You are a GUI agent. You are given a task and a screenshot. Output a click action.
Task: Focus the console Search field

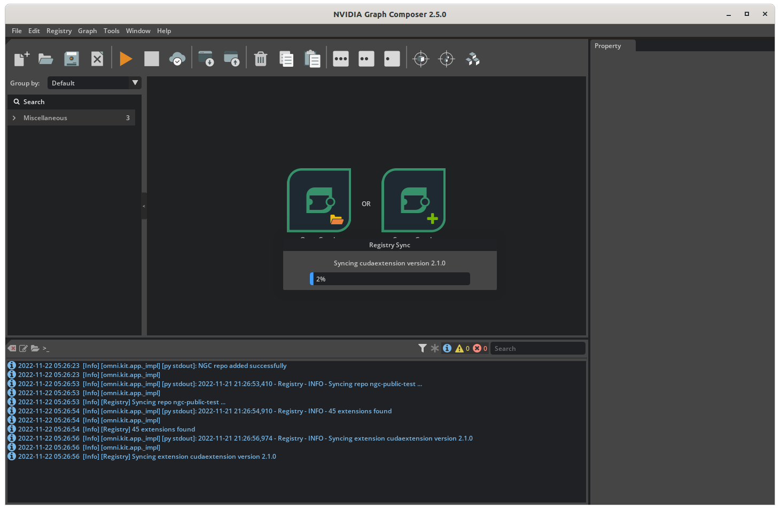tap(537, 348)
